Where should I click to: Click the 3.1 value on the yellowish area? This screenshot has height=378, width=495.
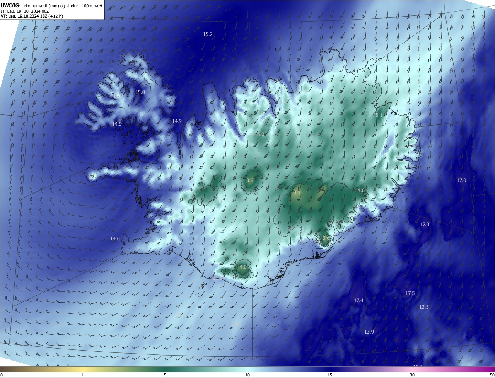[x=297, y=192]
